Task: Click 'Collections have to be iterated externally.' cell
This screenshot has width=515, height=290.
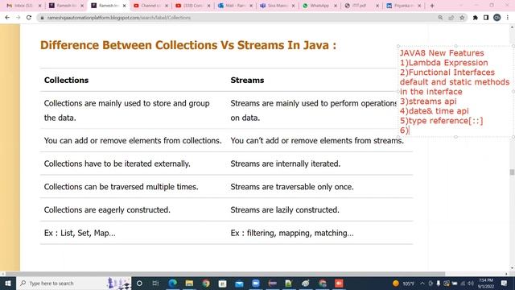Action: (x=117, y=164)
